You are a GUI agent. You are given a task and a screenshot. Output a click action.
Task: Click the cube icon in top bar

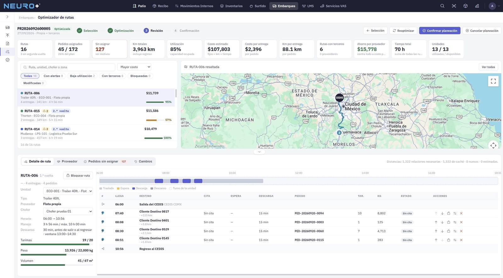tap(466, 6)
